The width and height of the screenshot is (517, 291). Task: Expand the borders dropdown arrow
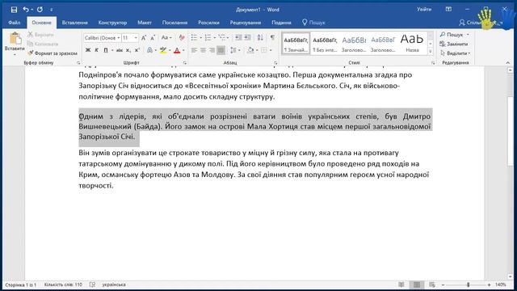pos(271,50)
